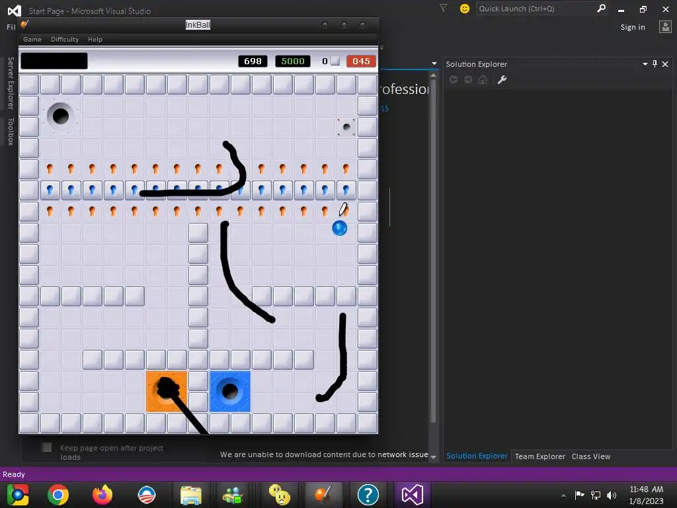Click the large gray hole on the board
677x508 pixels.
tap(60, 116)
